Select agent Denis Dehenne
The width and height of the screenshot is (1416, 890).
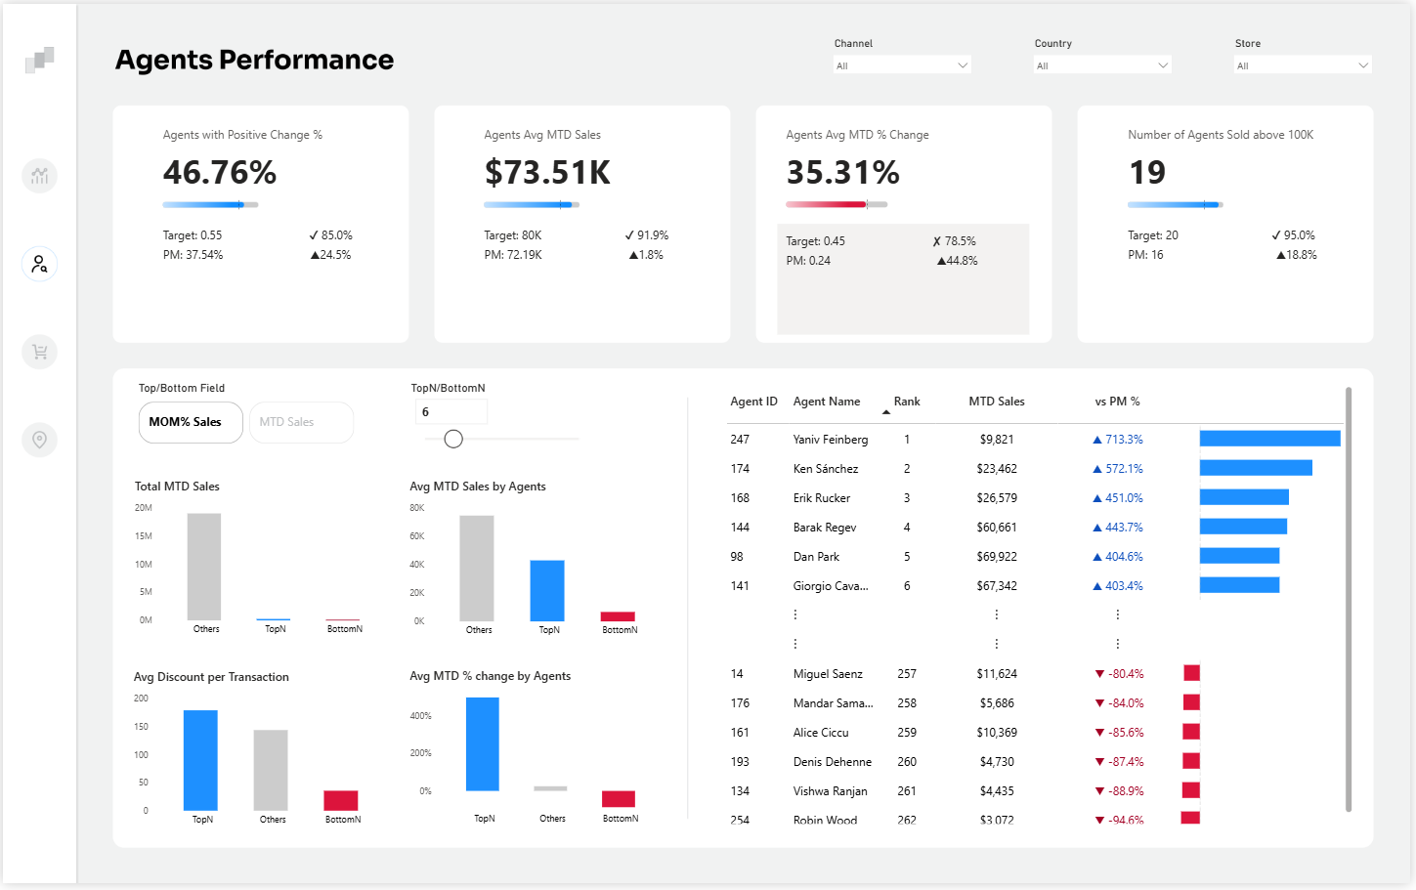[833, 762]
